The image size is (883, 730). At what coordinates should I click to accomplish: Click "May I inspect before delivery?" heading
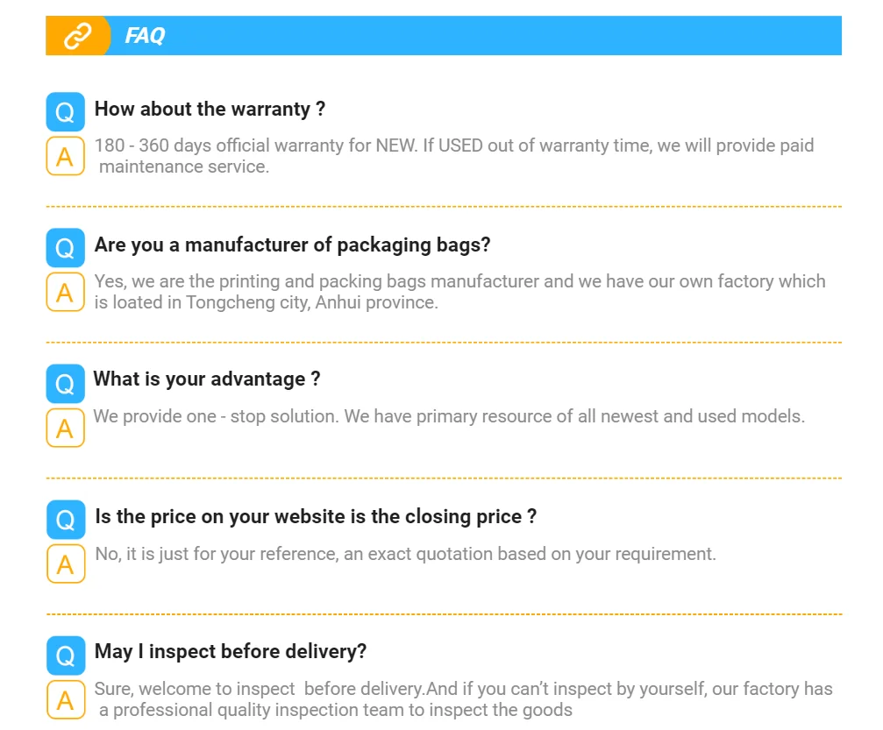pos(231,652)
